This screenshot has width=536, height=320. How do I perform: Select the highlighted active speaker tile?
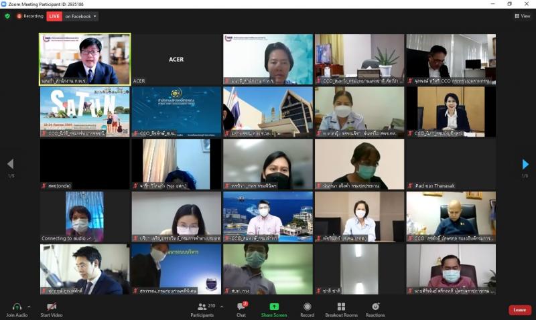tap(85, 59)
